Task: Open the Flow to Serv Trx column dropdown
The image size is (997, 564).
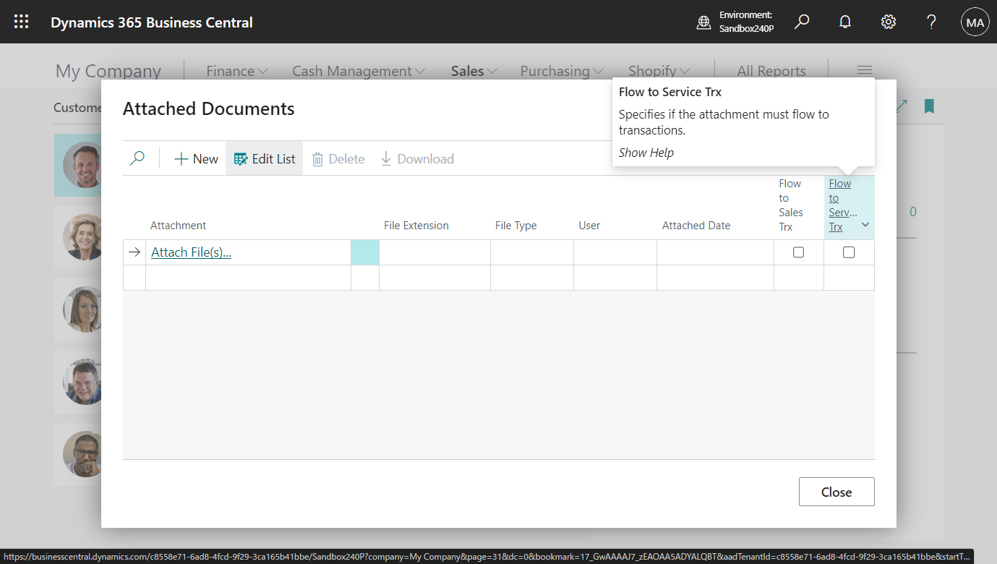Action: [865, 225]
